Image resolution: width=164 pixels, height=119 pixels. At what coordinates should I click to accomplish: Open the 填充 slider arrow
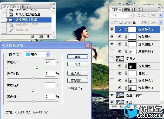pyautogui.click(x=161, y=22)
